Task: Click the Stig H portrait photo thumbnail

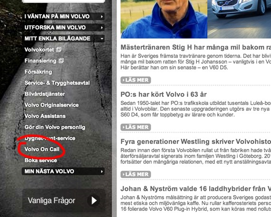Action: click(164, 19)
